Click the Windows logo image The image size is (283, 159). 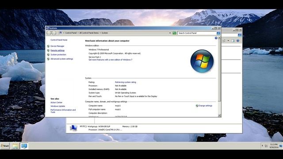(x=202, y=61)
